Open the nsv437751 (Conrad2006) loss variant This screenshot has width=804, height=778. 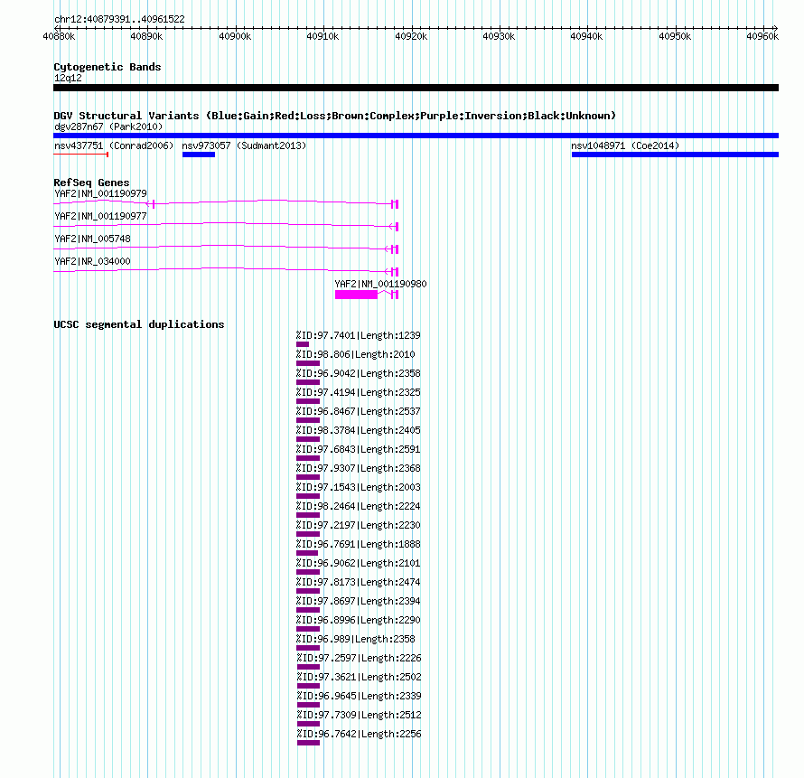click(x=80, y=155)
